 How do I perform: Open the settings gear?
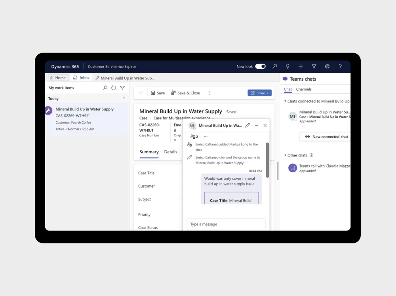click(x=327, y=66)
